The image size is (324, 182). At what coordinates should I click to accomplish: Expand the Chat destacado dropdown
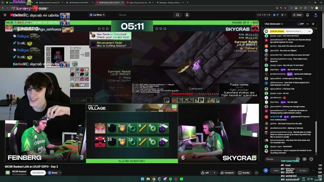pos(274,24)
